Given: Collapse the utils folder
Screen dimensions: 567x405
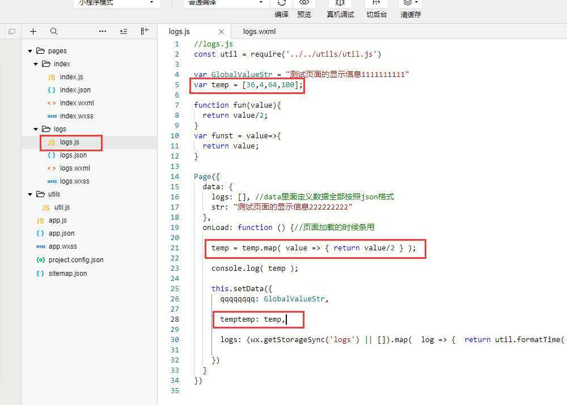Looking at the screenshot, I should tap(30, 194).
